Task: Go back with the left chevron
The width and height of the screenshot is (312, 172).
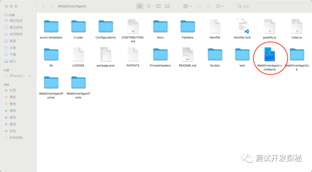Action: pyautogui.click(x=43, y=6)
